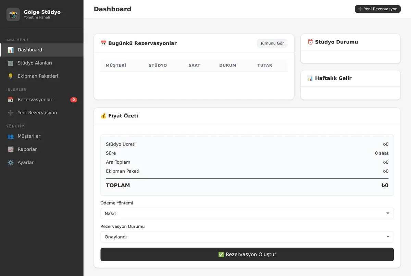Viewport: 411px width, 276px height.
Task: Open the Rezervasyon Durumu dropdown
Action: [247, 237]
